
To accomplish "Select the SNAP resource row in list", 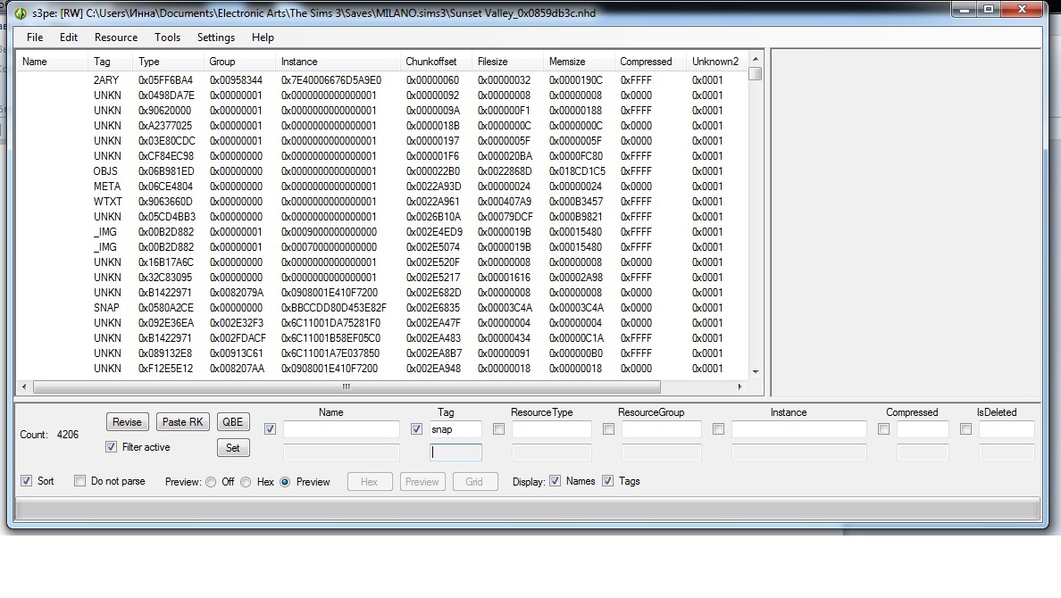I will coord(357,308).
